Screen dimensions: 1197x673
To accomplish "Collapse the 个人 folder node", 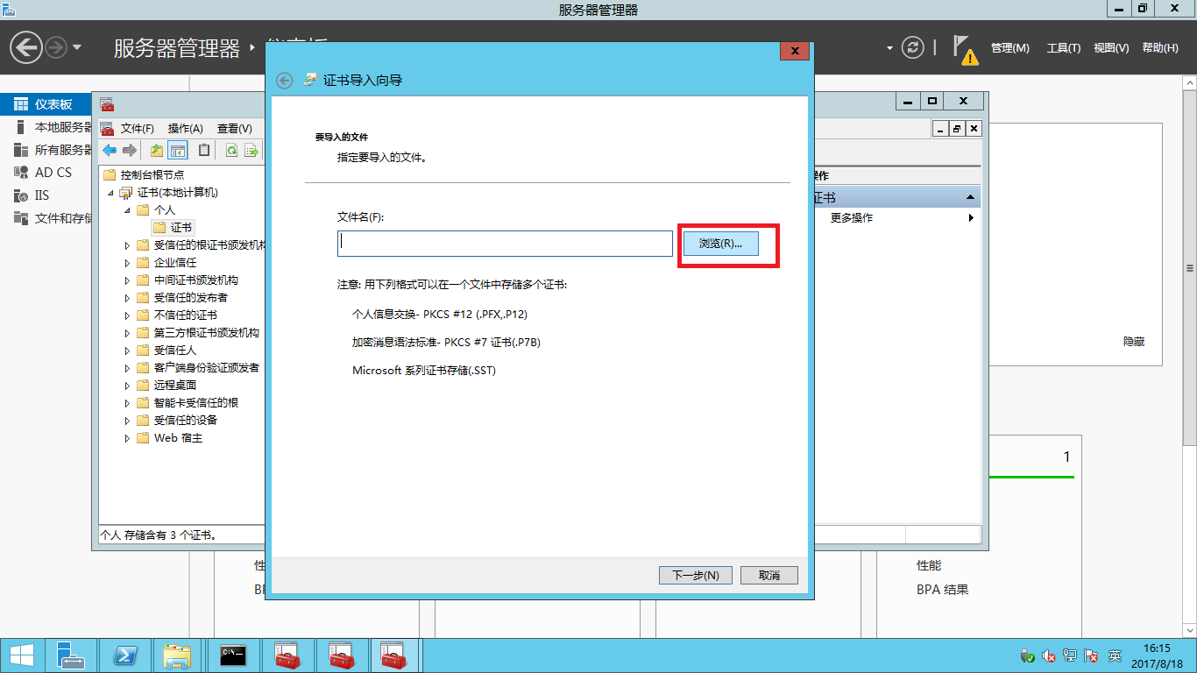I will 128,210.
